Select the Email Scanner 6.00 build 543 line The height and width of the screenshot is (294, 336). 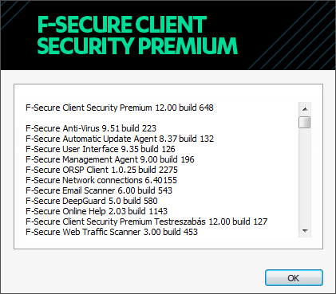[x=99, y=190]
